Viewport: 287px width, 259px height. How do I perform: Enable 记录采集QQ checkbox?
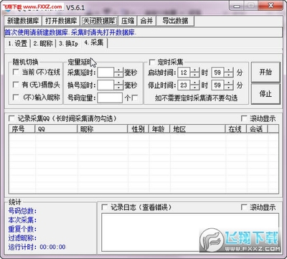[11, 118]
